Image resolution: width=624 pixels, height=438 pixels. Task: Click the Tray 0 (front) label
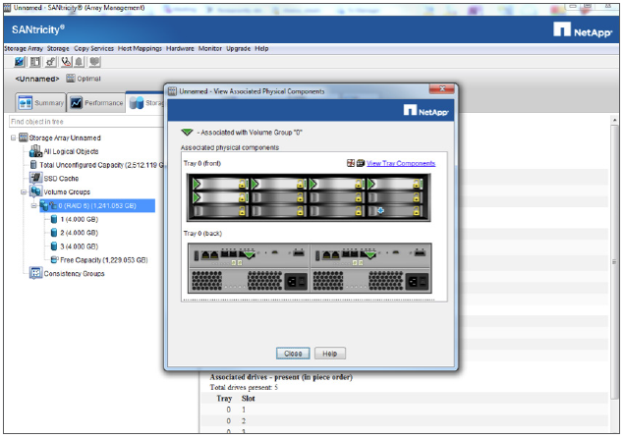point(202,163)
